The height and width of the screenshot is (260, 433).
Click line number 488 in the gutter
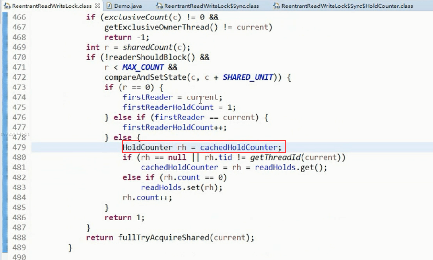(x=19, y=238)
